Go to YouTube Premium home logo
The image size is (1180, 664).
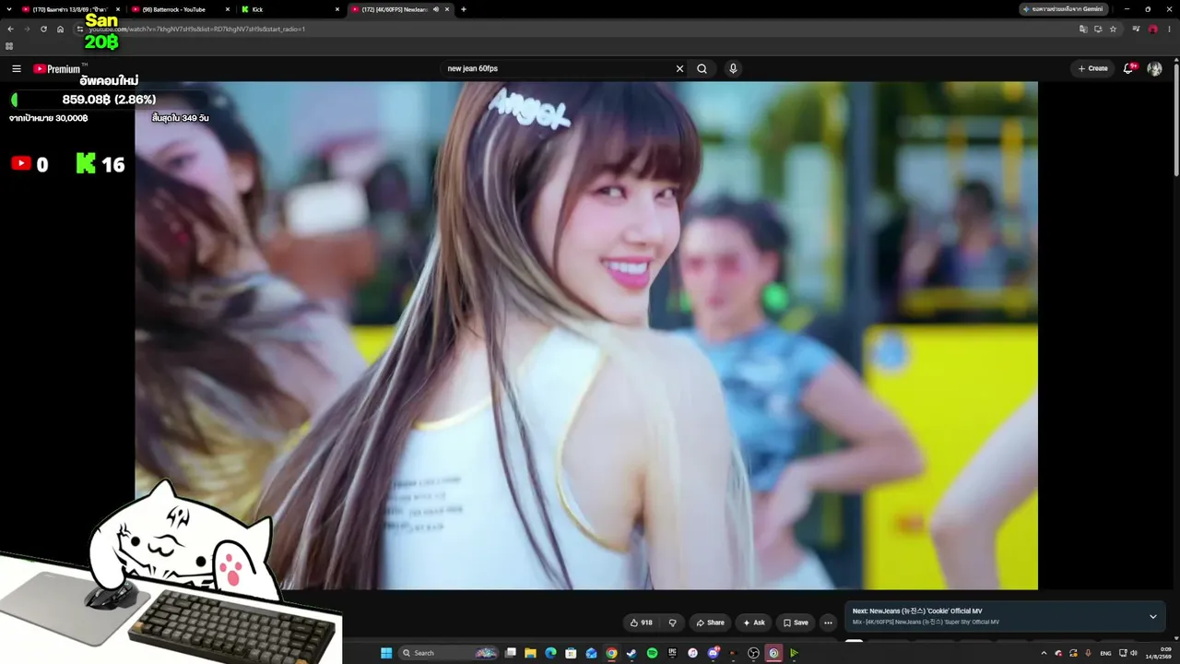coord(57,69)
